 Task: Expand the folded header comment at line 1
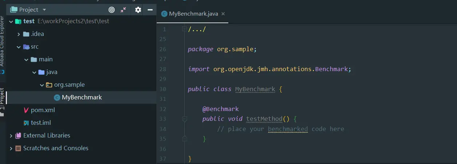pos(184,29)
